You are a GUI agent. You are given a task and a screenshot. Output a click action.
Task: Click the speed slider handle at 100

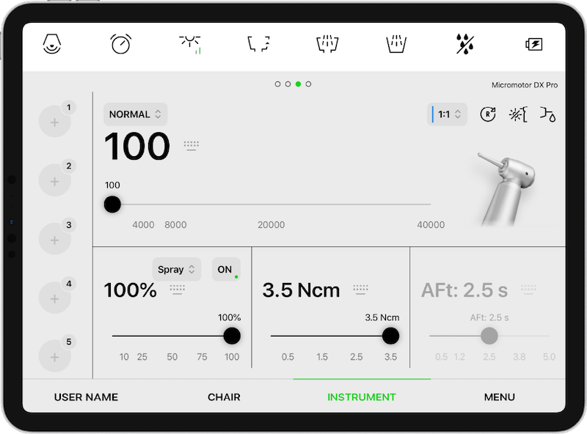pos(112,205)
